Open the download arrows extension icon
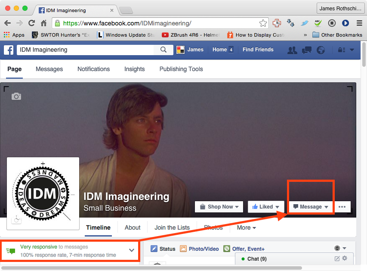 (x=290, y=23)
